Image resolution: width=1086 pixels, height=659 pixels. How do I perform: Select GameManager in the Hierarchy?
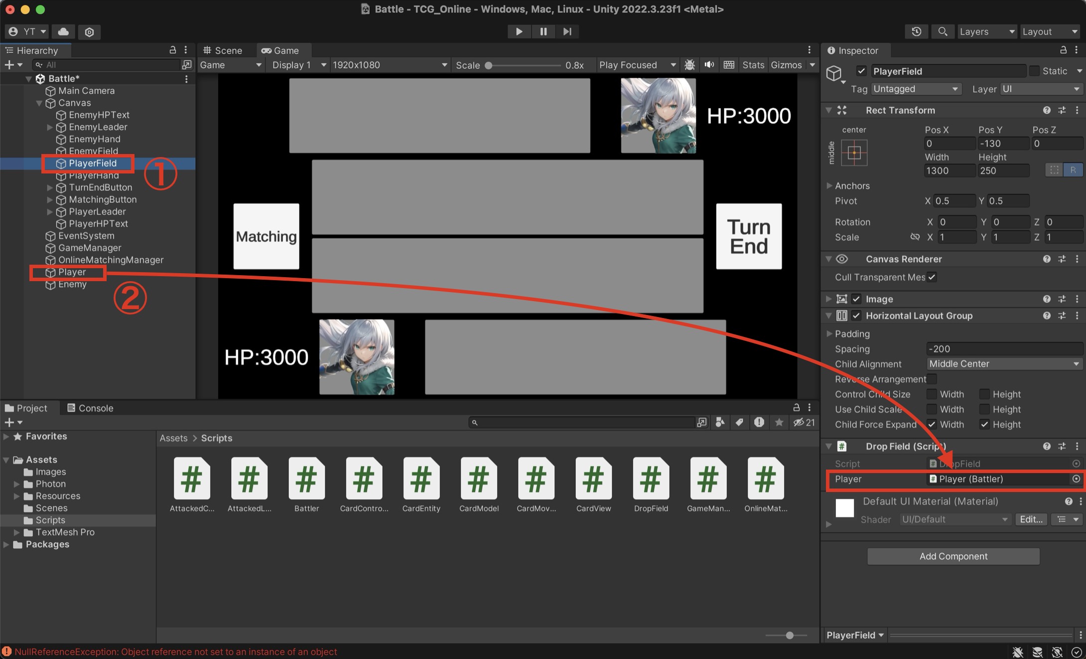click(x=90, y=248)
